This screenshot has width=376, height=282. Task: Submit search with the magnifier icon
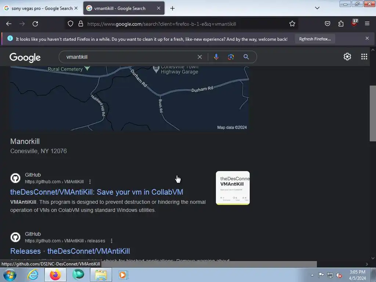(x=246, y=57)
